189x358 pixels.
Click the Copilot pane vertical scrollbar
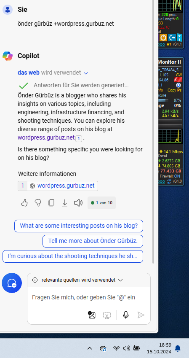pyautogui.click(x=154, y=132)
